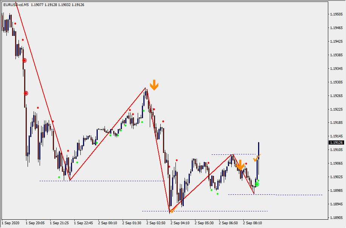Screen dimensions: 346x228
Task: Click the large orange down arrow at the chart peak
Action: coord(154,85)
